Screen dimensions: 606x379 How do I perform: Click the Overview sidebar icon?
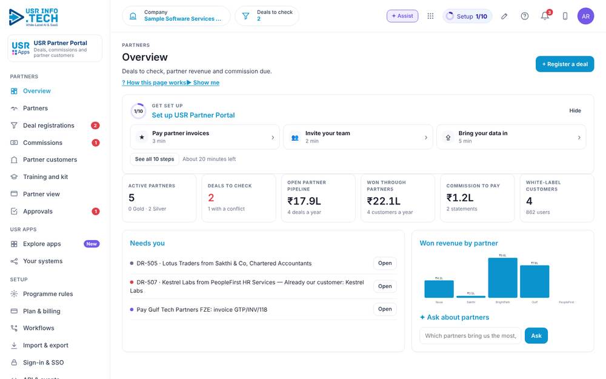click(14, 91)
